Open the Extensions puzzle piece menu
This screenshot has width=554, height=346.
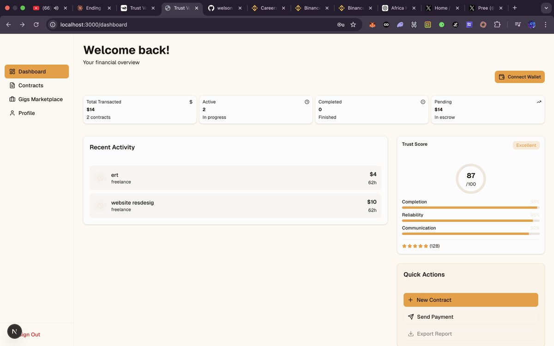[x=497, y=25]
